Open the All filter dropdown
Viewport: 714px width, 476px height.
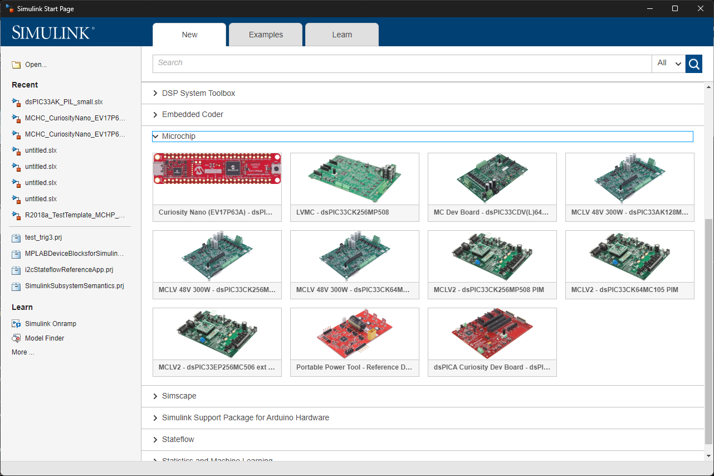[x=668, y=64]
